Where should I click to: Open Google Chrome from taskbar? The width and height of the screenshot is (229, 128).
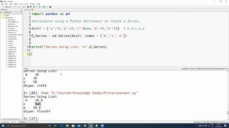click(85, 126)
